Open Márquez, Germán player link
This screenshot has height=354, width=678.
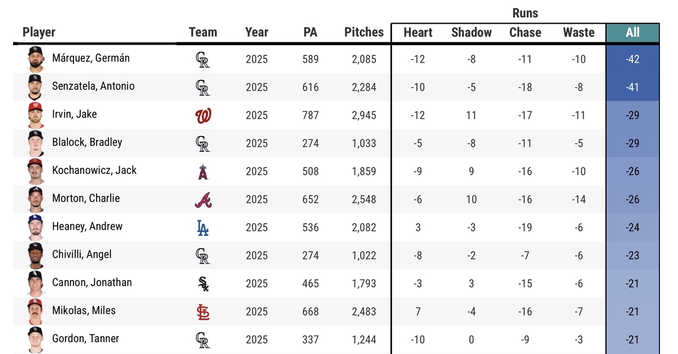(91, 58)
